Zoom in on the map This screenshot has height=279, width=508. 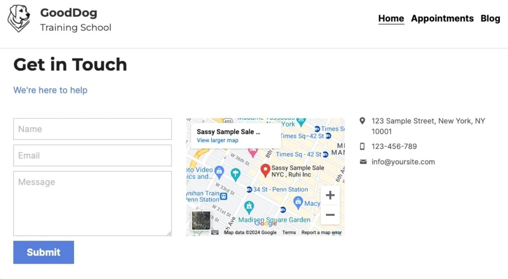click(330, 195)
